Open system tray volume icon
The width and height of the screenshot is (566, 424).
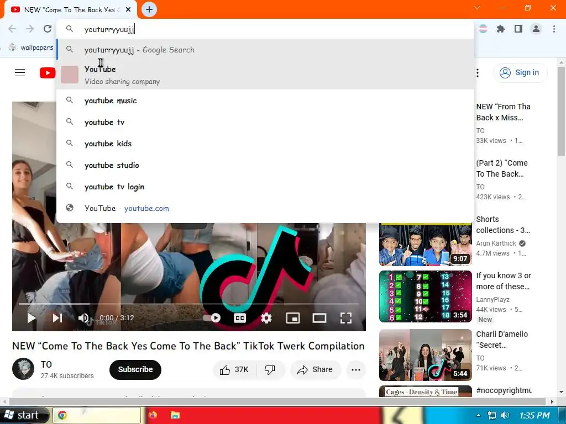[x=505, y=415]
